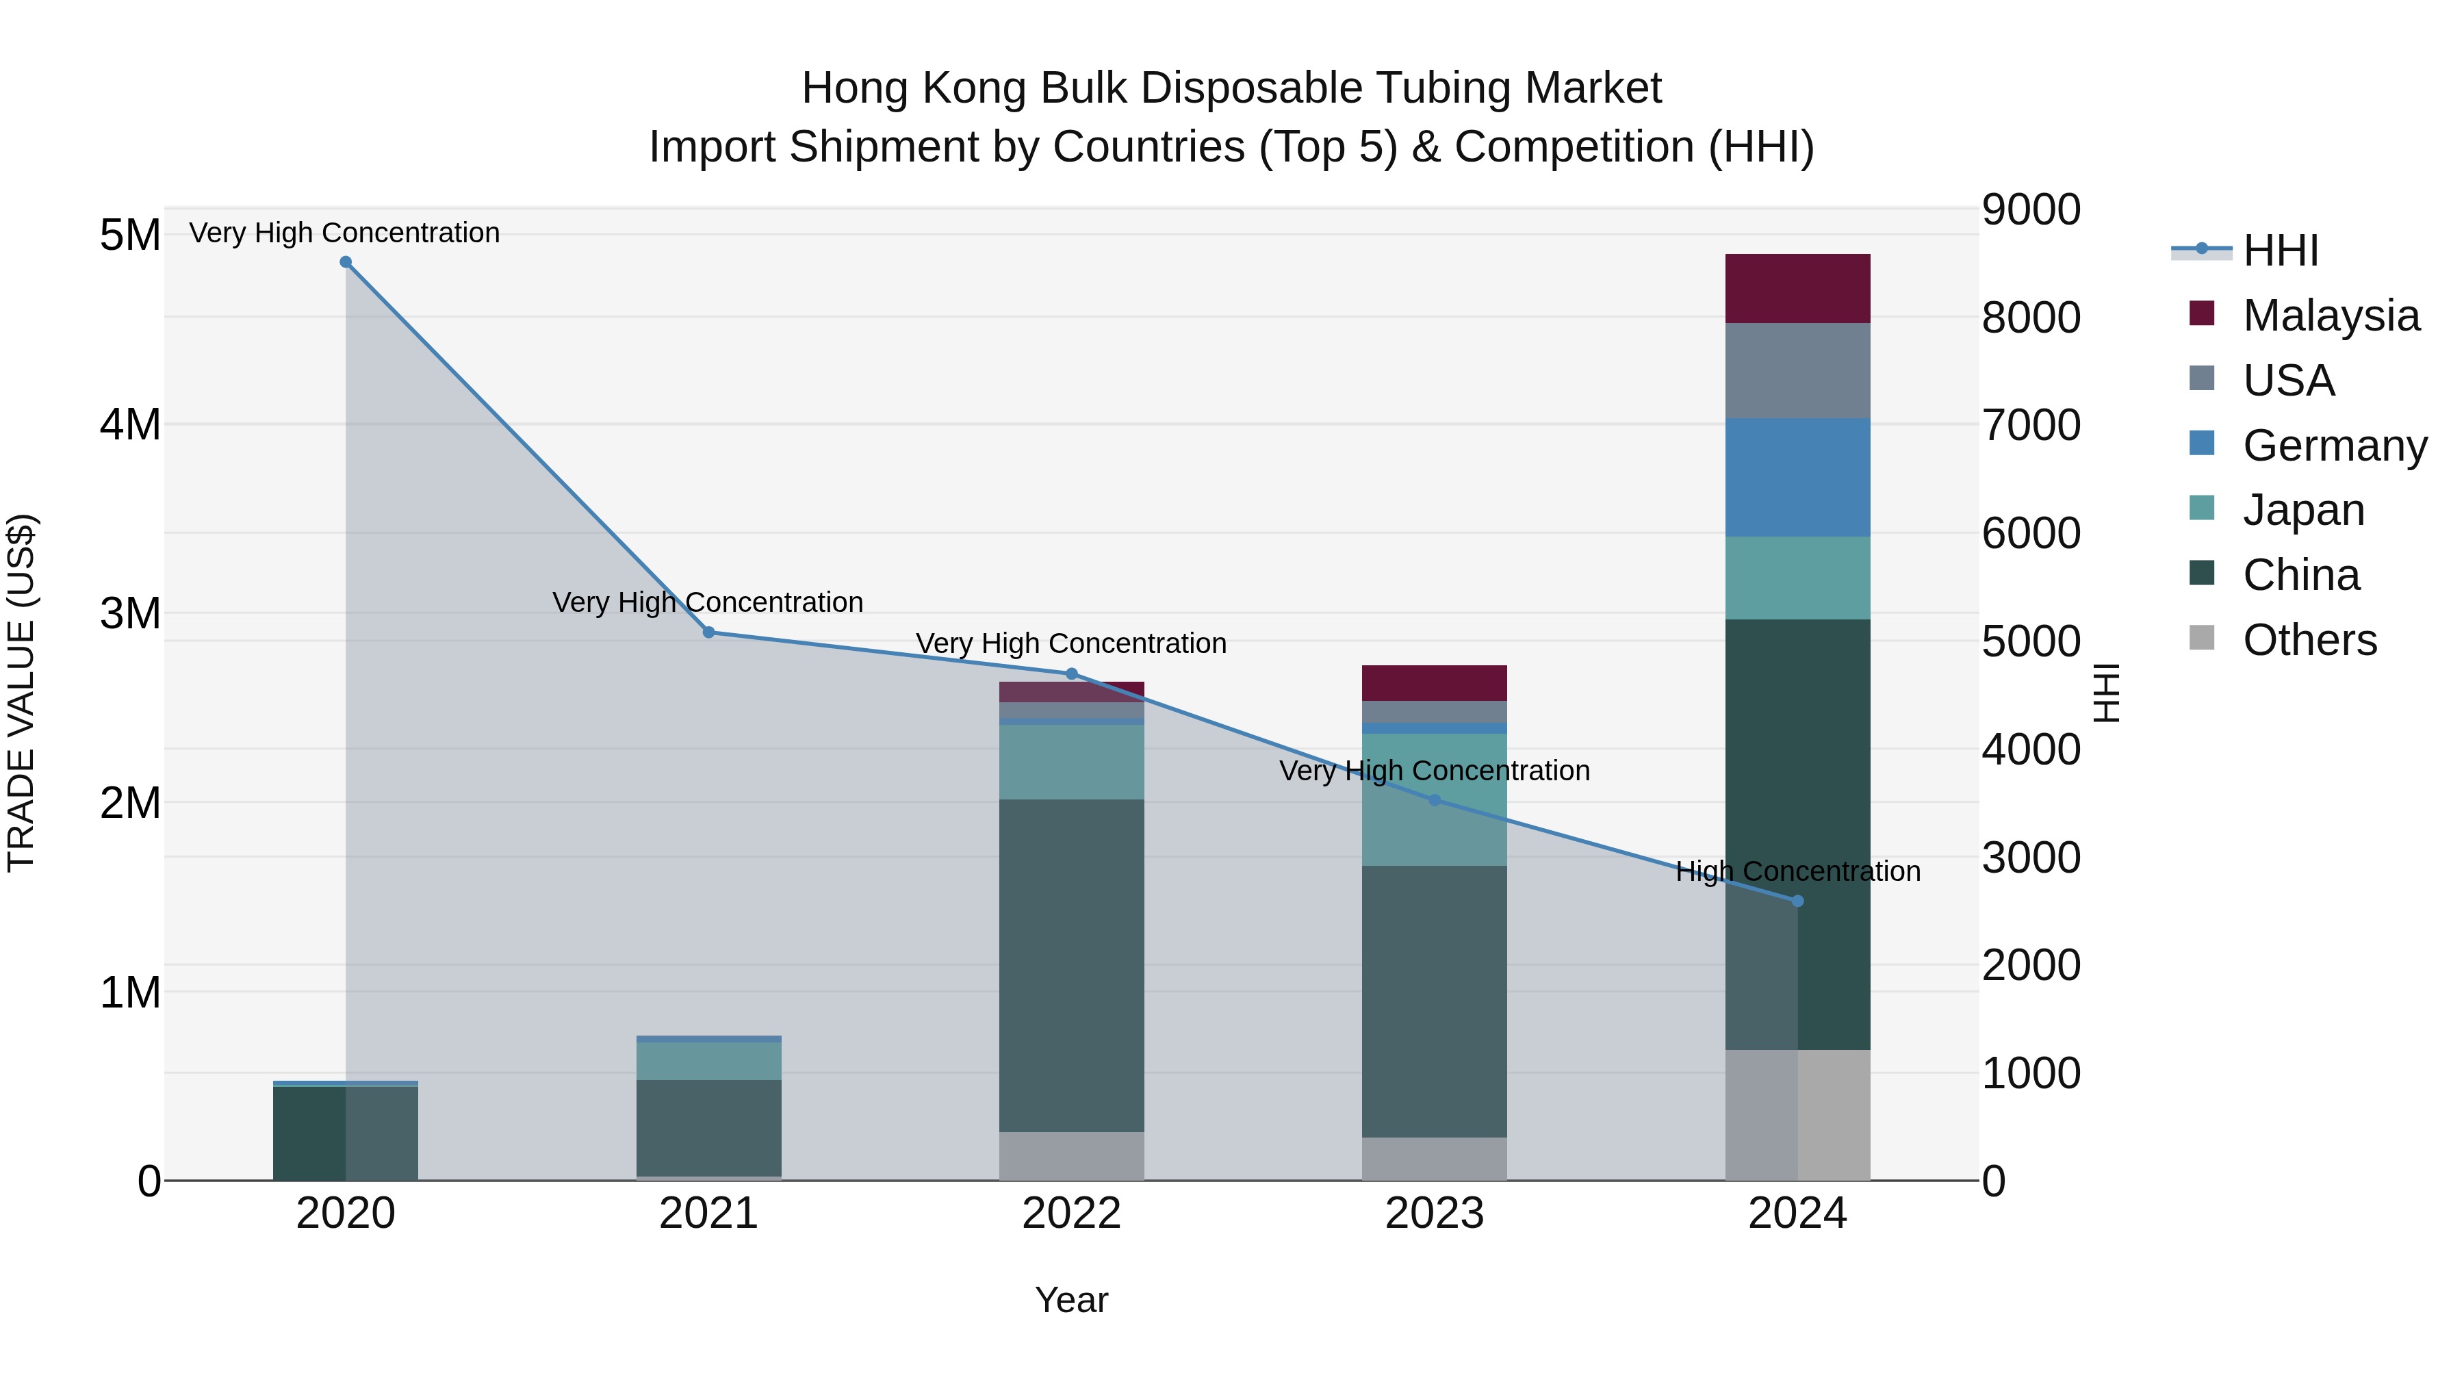The width and height of the screenshot is (2464, 1386).
Task: Click the 2021 x-axis label
Action: (709, 1214)
